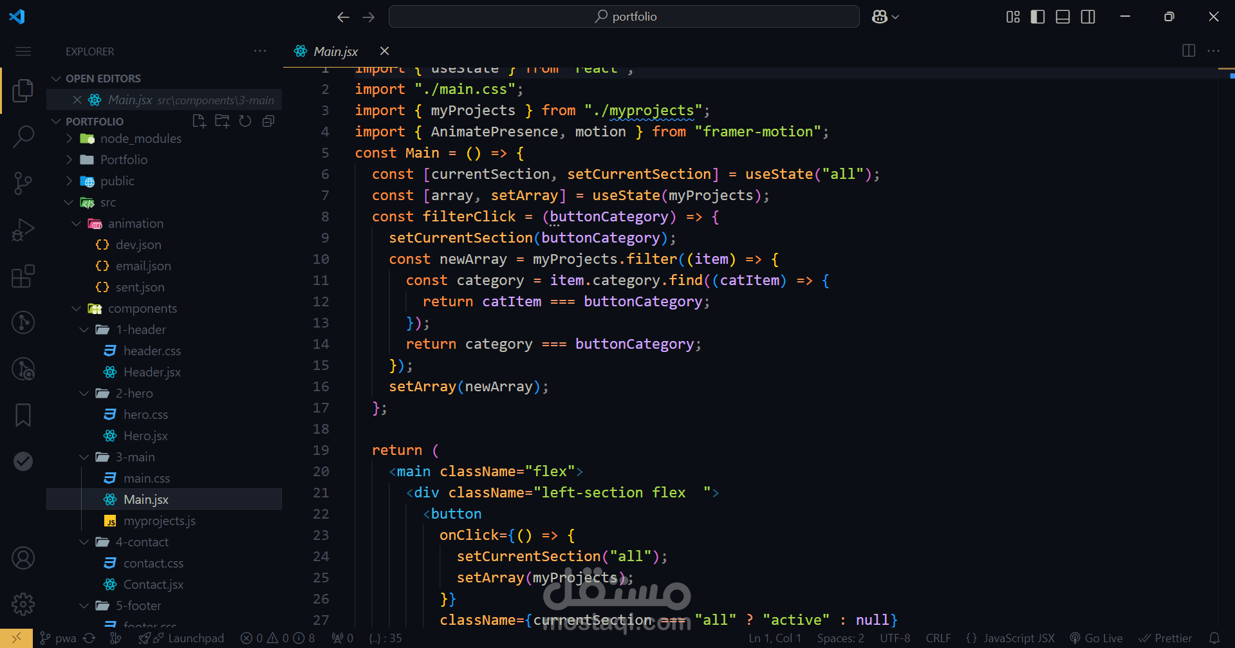Open errors and warnings count in status bar
This screenshot has width=1235, height=648.
click(277, 638)
